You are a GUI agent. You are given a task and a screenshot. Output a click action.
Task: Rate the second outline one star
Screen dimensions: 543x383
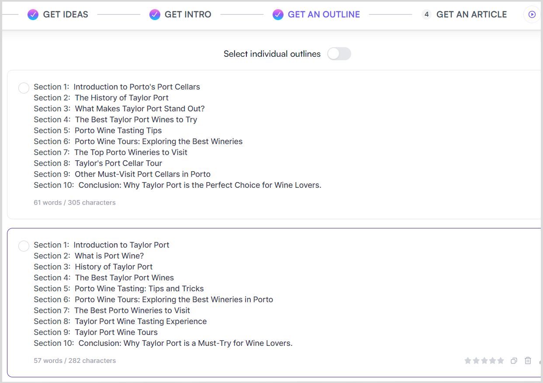coord(467,360)
